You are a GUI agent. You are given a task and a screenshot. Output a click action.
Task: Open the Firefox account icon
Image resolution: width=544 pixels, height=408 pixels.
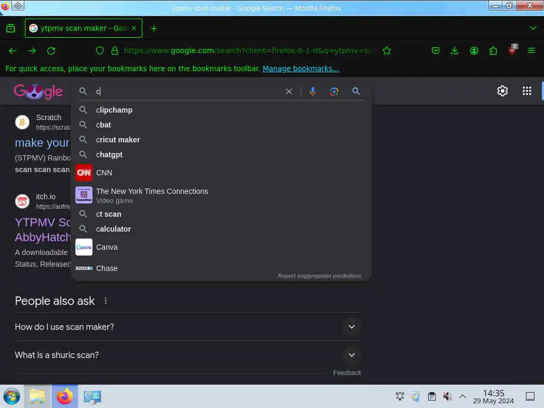[474, 51]
